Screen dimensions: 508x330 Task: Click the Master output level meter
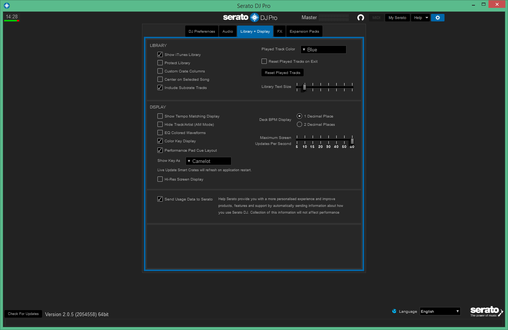[x=334, y=18]
